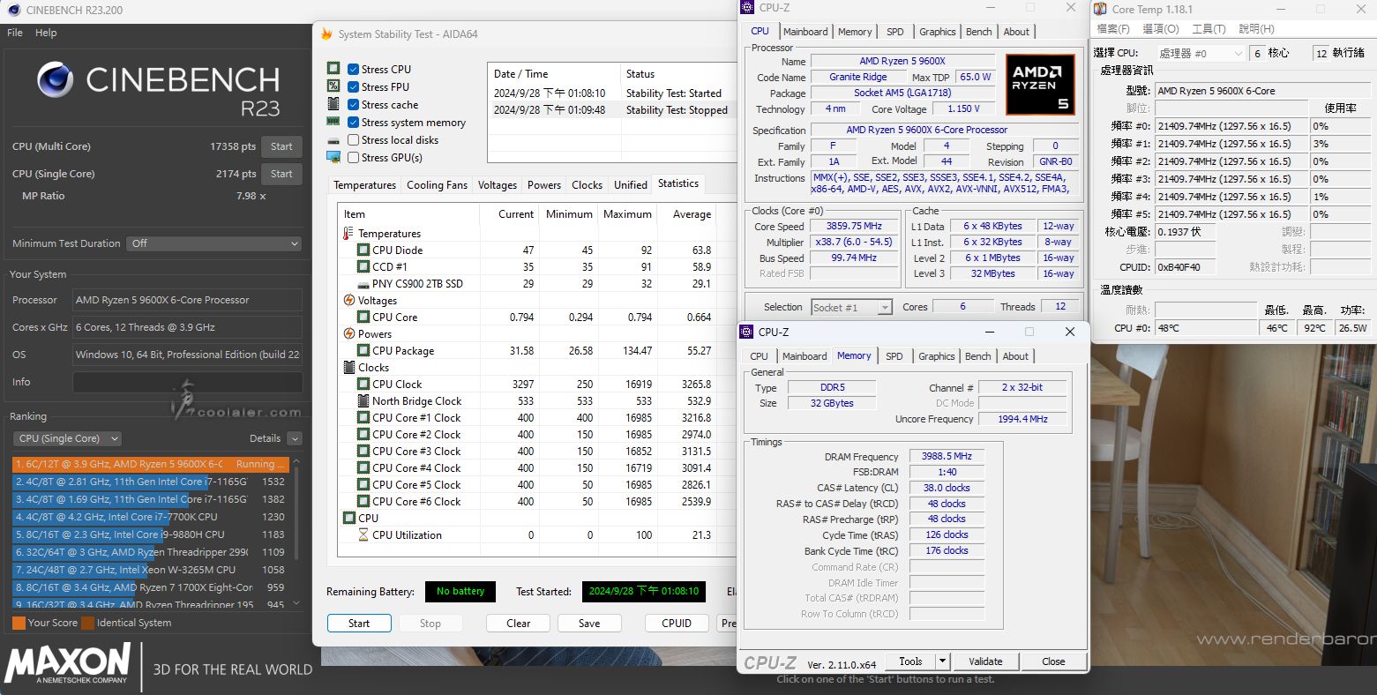This screenshot has width=1377, height=695.
Task: Switch to AIDA64 Voltages tab
Action: [x=498, y=185]
